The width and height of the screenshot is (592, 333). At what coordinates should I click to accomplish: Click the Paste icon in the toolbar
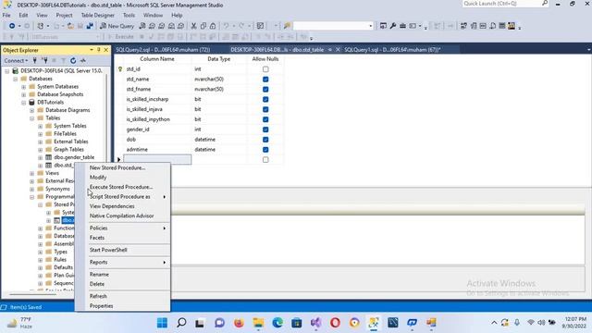tap(213, 26)
